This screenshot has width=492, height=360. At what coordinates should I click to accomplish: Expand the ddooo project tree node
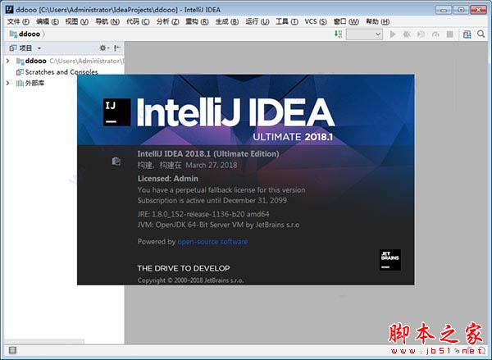[x=8, y=61]
